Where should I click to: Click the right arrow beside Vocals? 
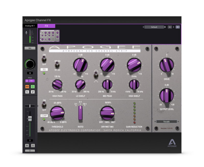(178, 121)
